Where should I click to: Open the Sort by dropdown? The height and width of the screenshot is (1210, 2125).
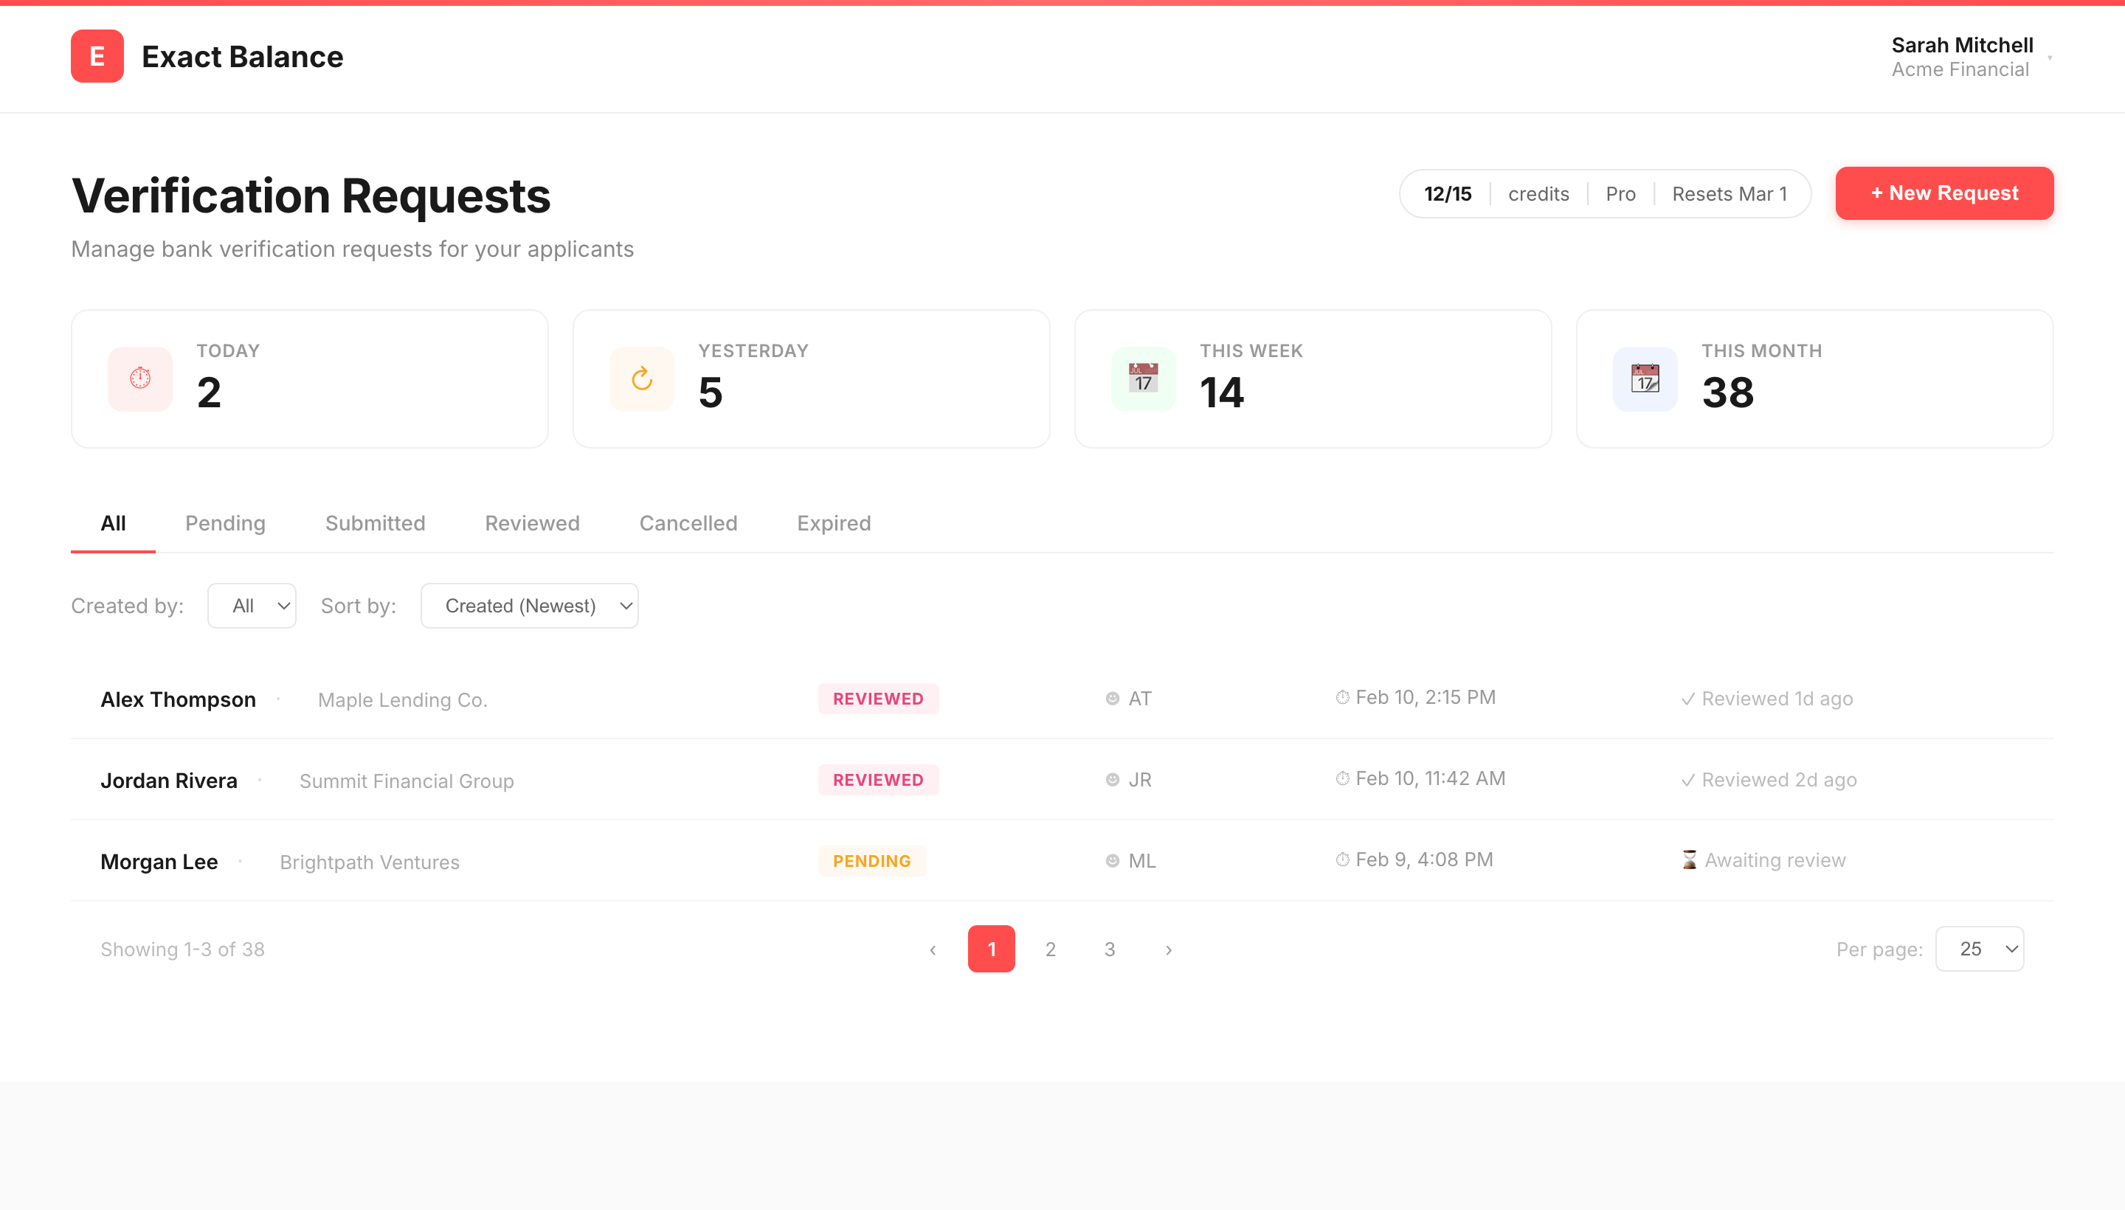tap(529, 605)
